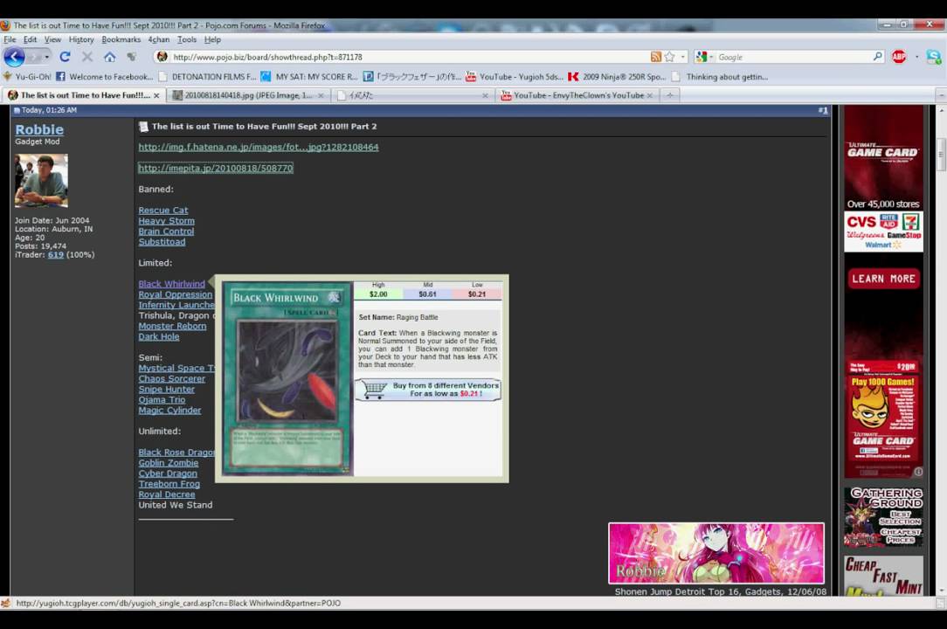Screen dimensions: 947x629
Task: Open the Brain Control card link
Action: point(166,232)
